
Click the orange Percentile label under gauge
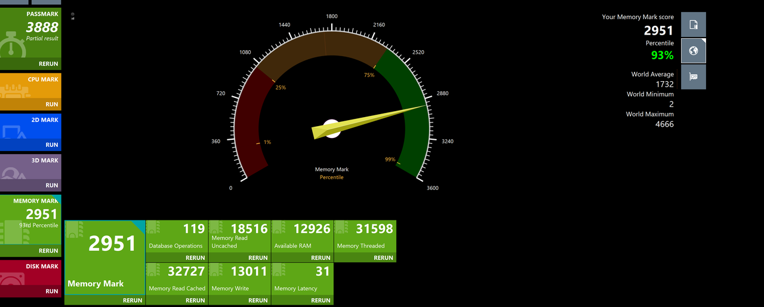[x=332, y=177]
